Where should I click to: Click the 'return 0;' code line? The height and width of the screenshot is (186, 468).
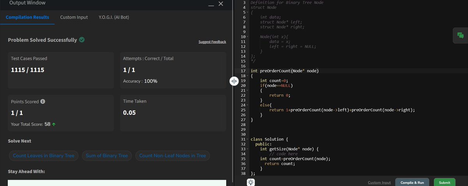click(x=280, y=95)
